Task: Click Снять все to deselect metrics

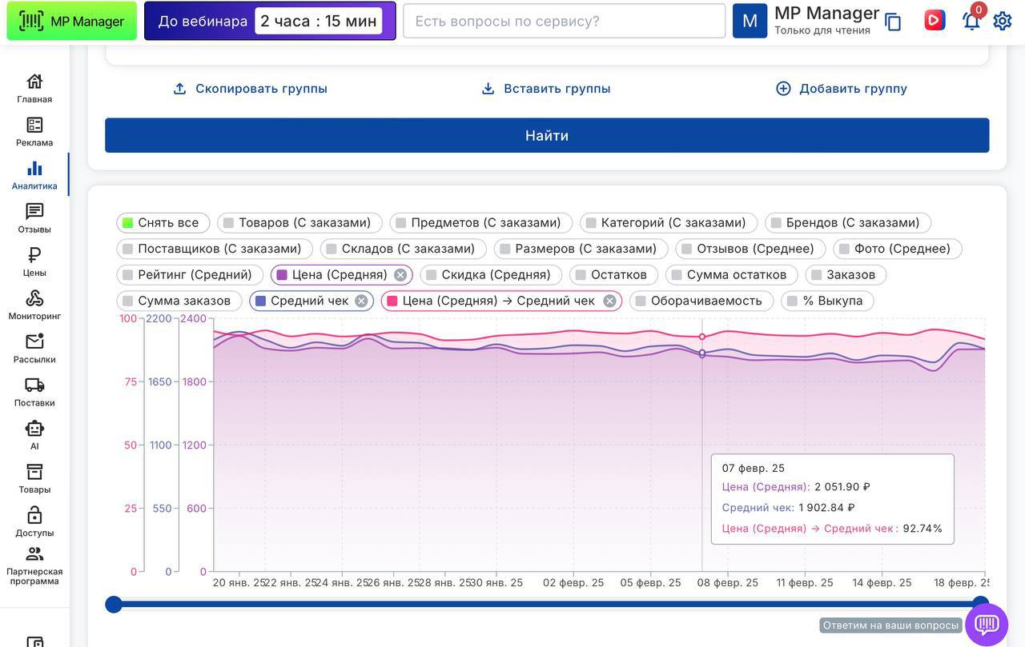Action: pyautogui.click(x=163, y=223)
